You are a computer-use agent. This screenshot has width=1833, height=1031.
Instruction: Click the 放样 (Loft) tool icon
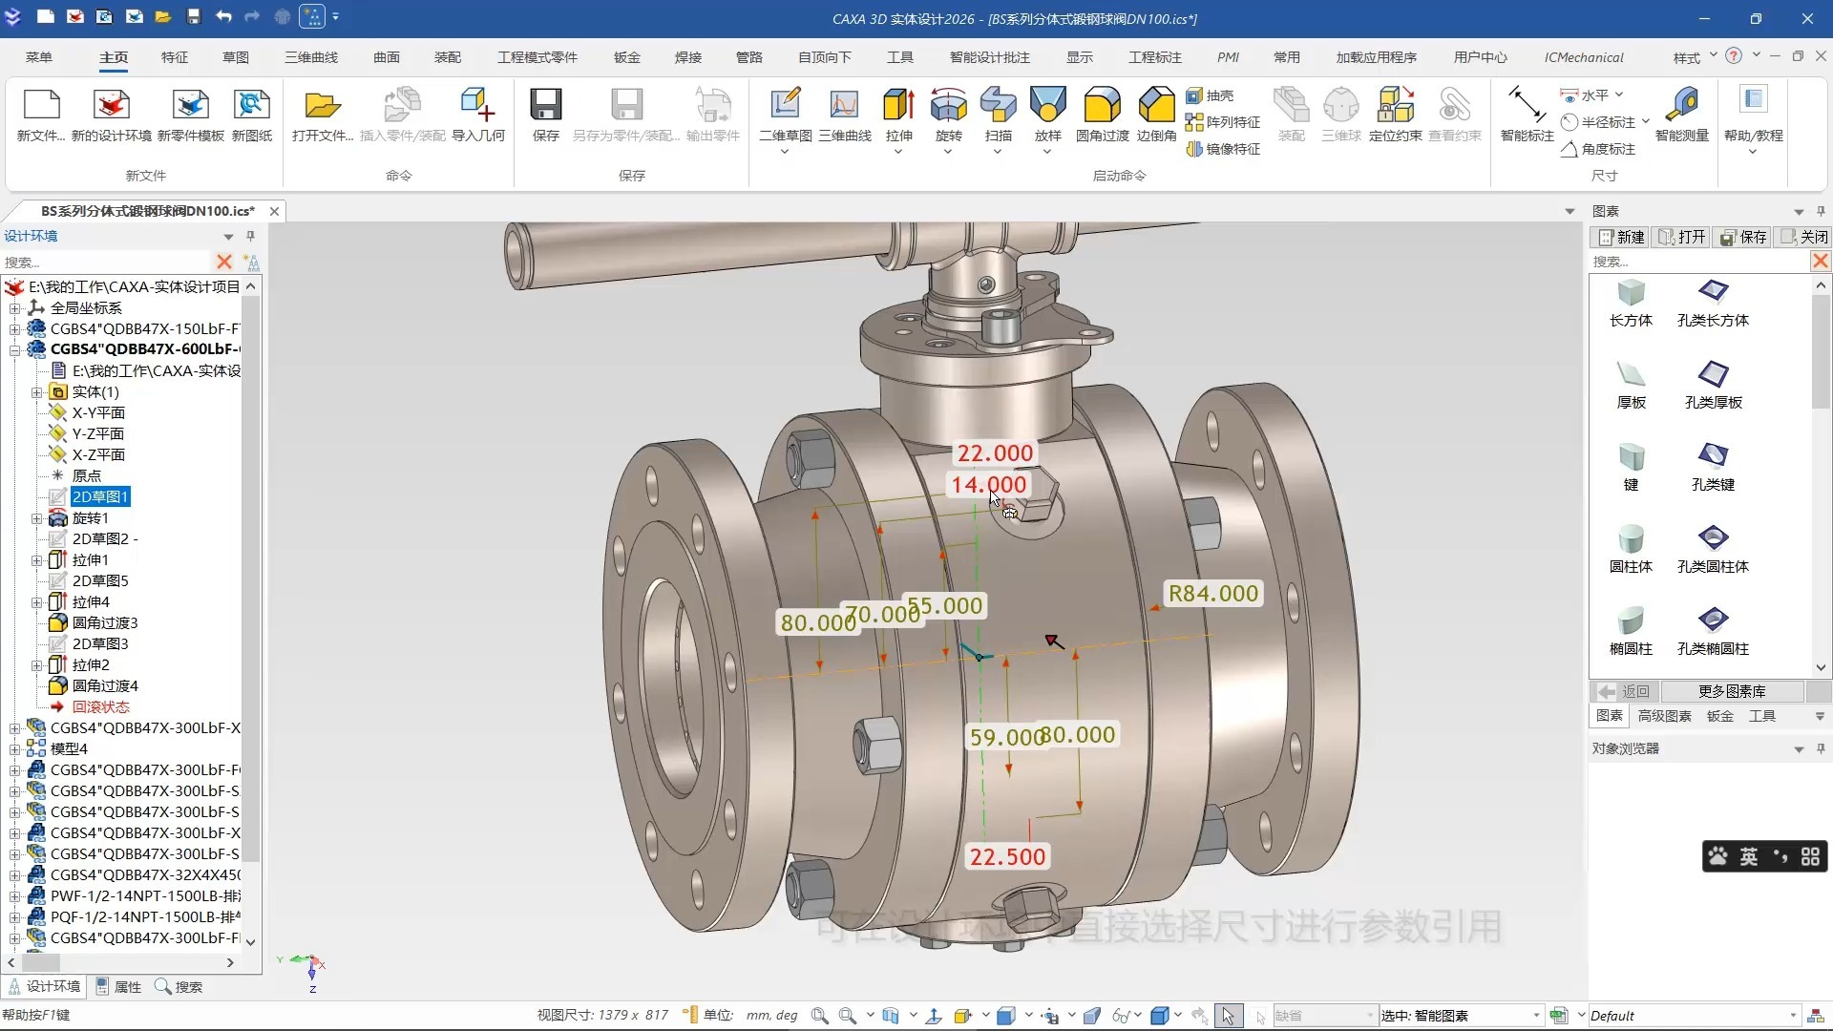1047,106
